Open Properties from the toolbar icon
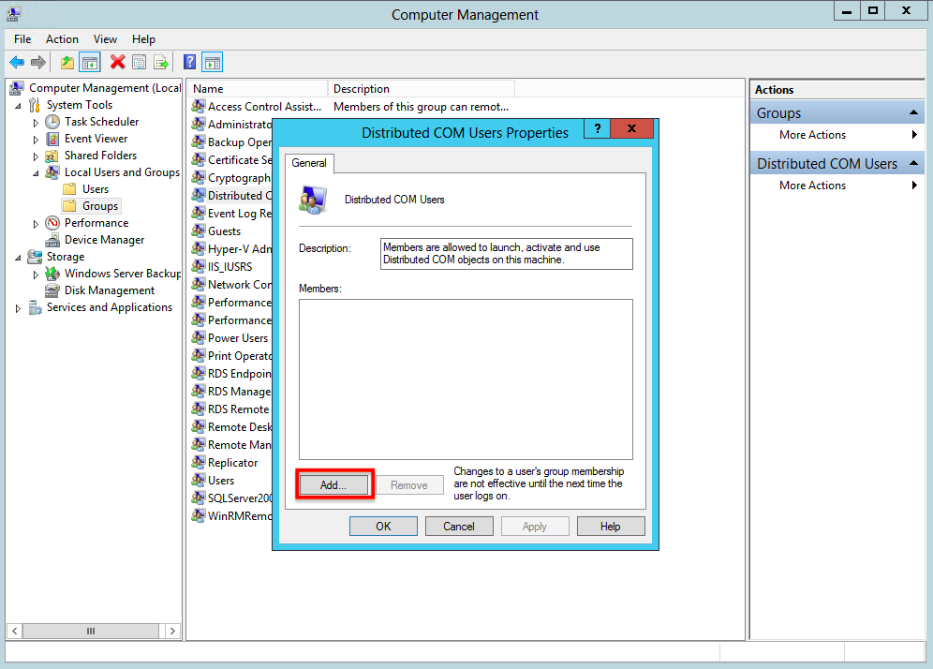This screenshot has height=669, width=933. [x=140, y=62]
